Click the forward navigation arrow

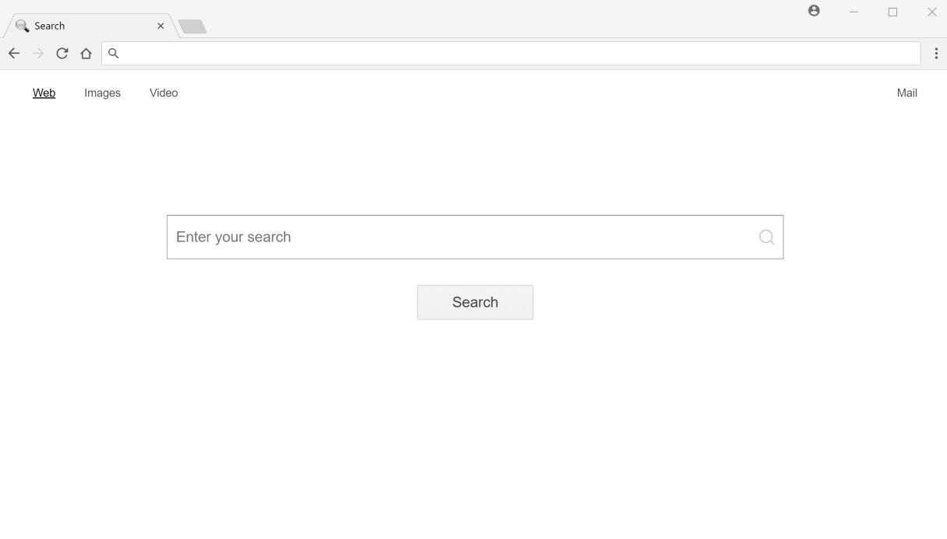(x=37, y=53)
